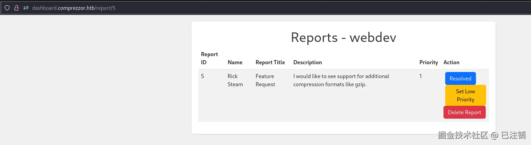Click the Report ID column header
This screenshot has height=145, width=531.
[x=209, y=58]
